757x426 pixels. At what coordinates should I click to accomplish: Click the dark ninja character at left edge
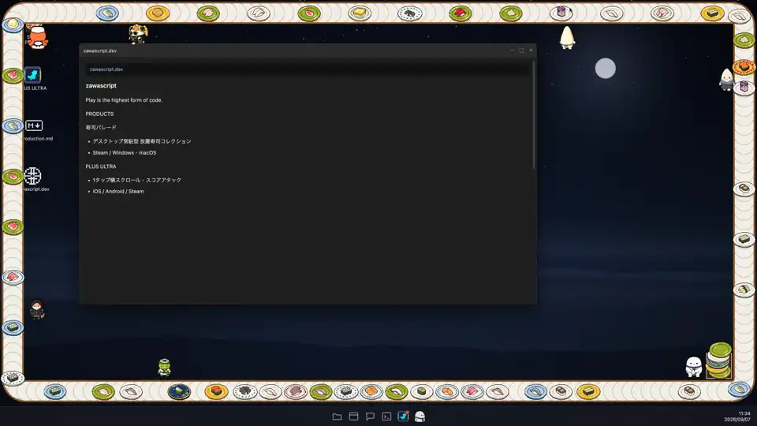[x=37, y=309]
